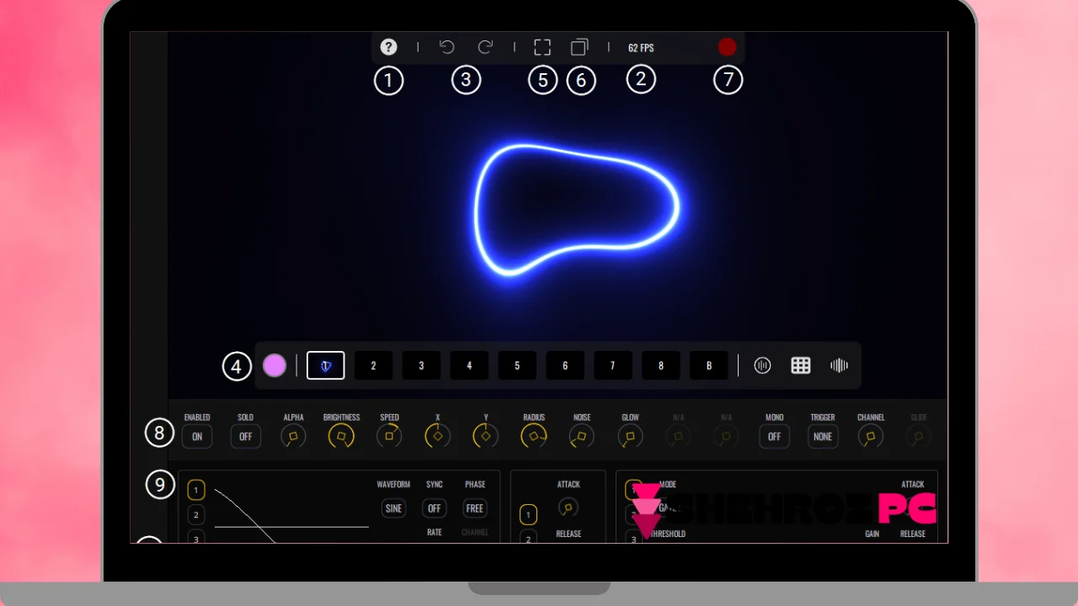The image size is (1078, 606).
Task: Select shape slot 6
Action: point(565,365)
